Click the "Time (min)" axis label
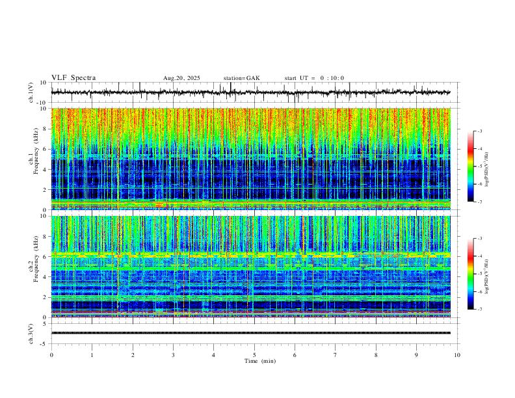515x398 pixels. coord(260,361)
